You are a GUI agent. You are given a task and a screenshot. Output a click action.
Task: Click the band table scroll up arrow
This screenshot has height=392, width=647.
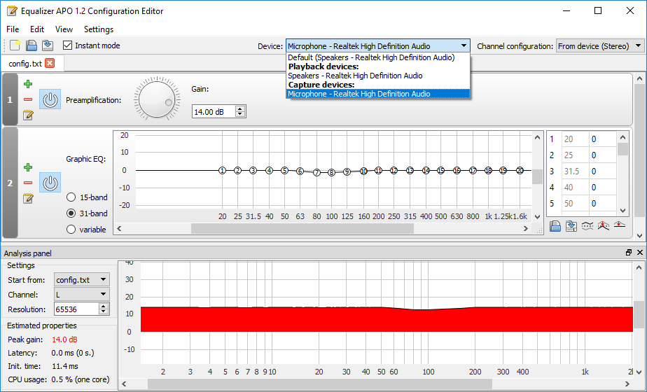(622, 137)
